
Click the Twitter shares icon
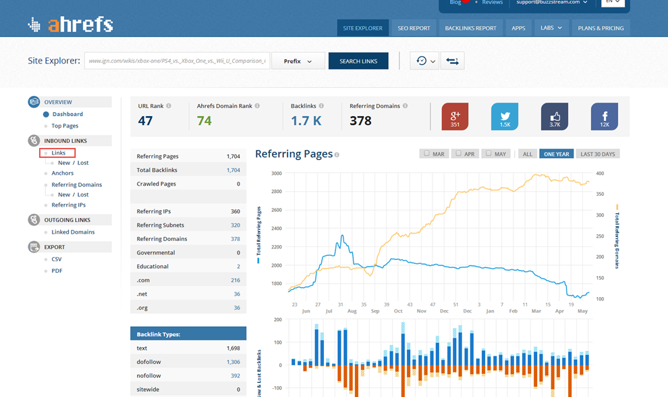[504, 116]
